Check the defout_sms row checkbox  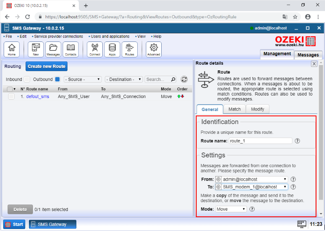[x=11, y=96]
